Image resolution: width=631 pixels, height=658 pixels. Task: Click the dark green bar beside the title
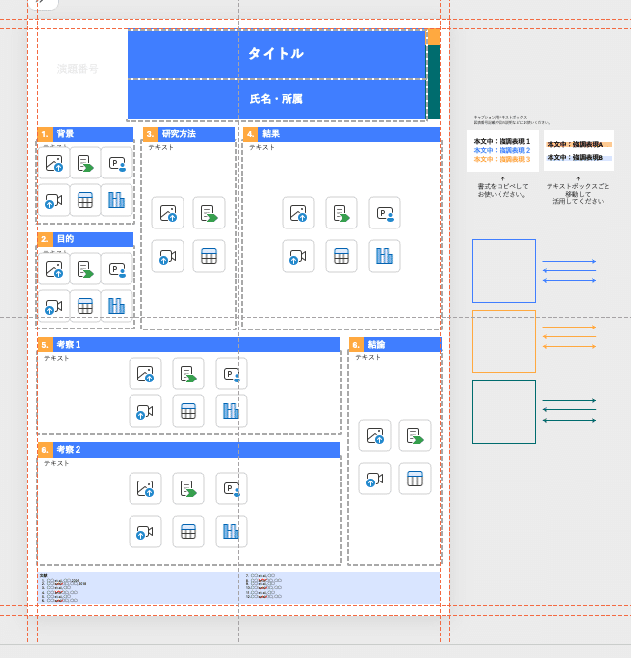(434, 81)
